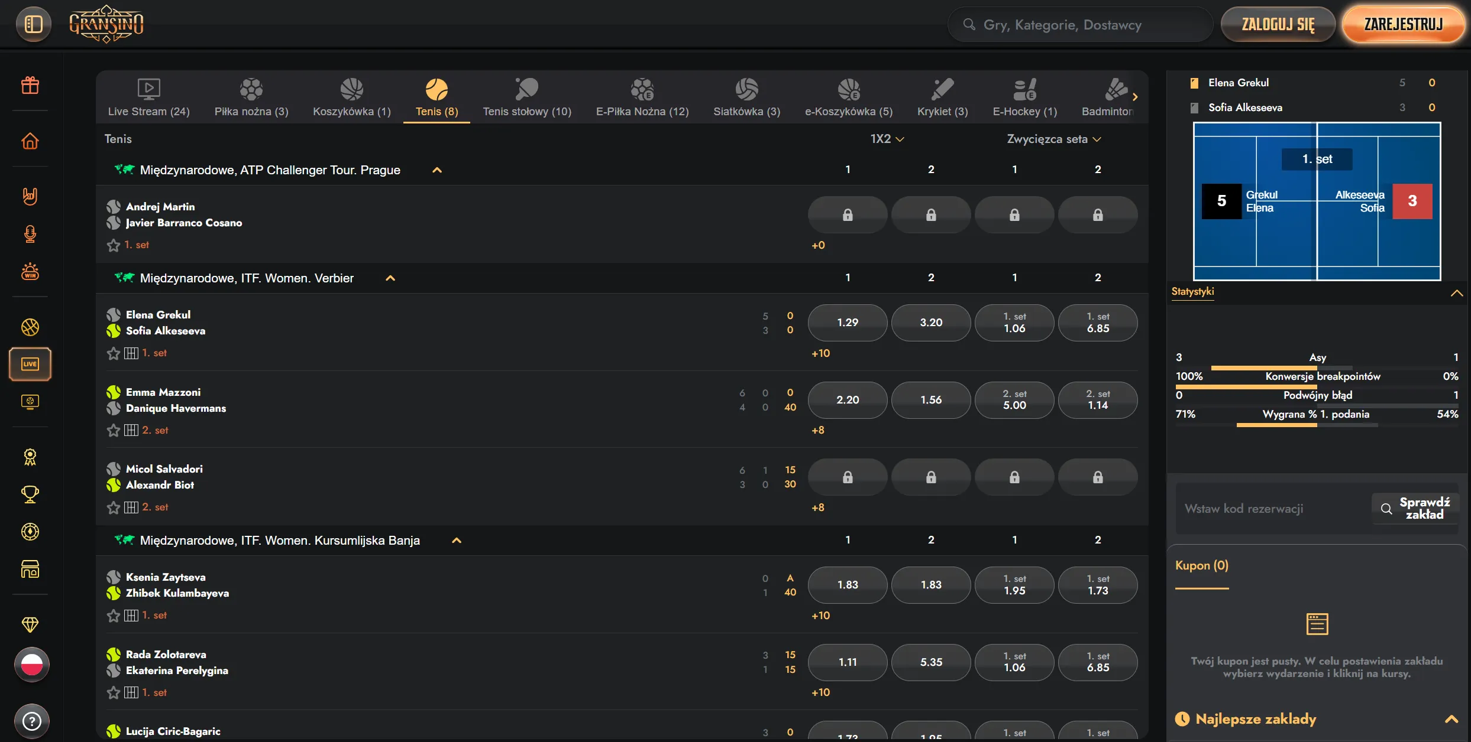Open match tracker icon for Ksenia Zaytseva match

131,616
